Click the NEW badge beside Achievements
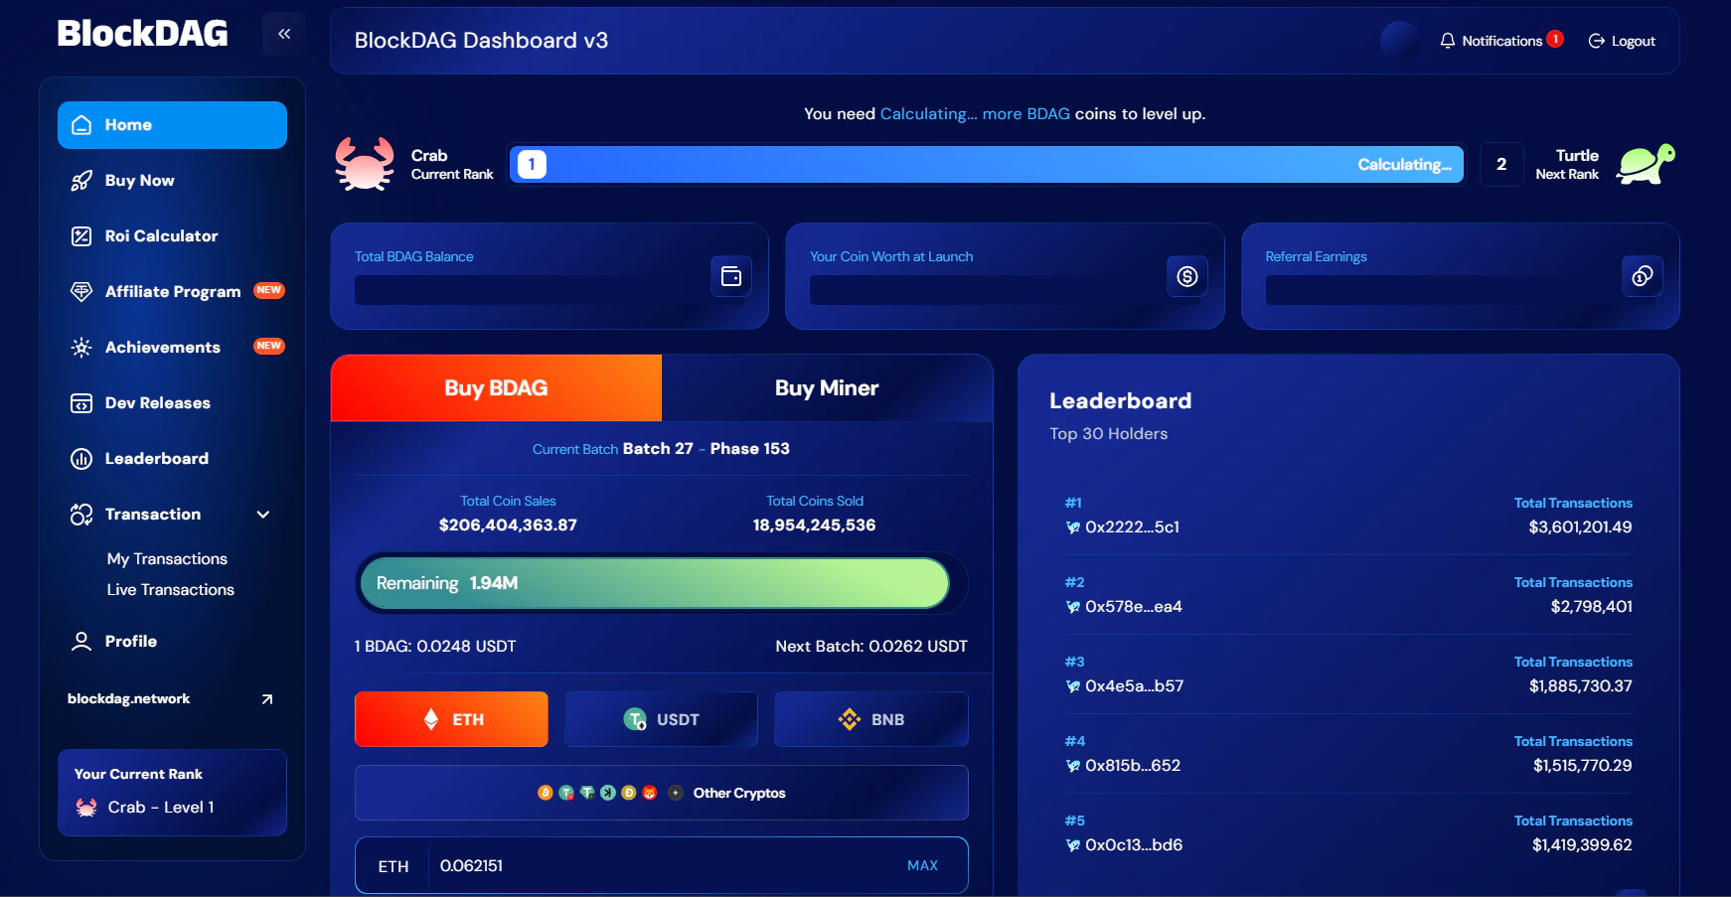Image resolution: width=1731 pixels, height=897 pixels. [x=269, y=346]
